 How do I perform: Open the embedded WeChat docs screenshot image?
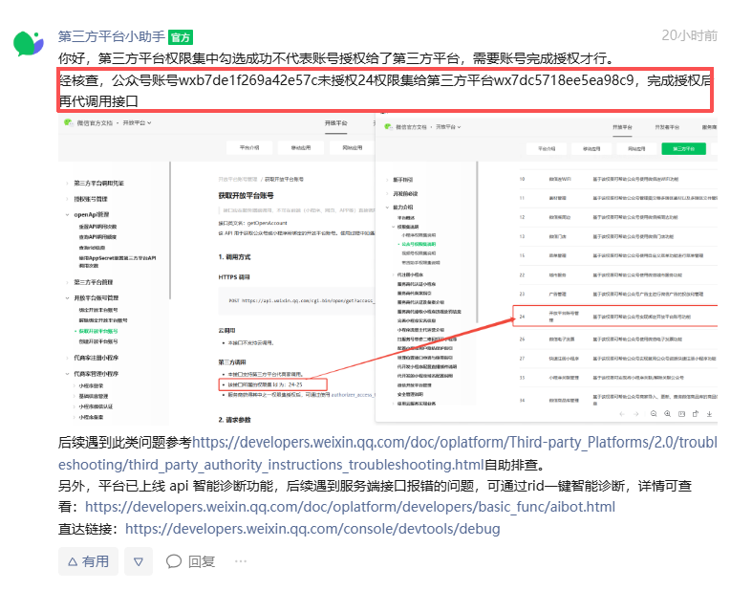(388, 270)
